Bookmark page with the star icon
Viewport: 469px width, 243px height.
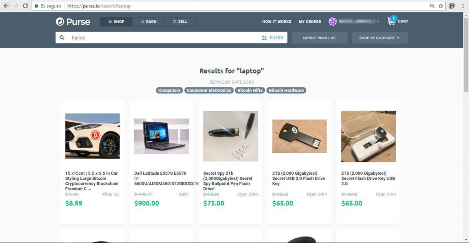tap(441, 5)
